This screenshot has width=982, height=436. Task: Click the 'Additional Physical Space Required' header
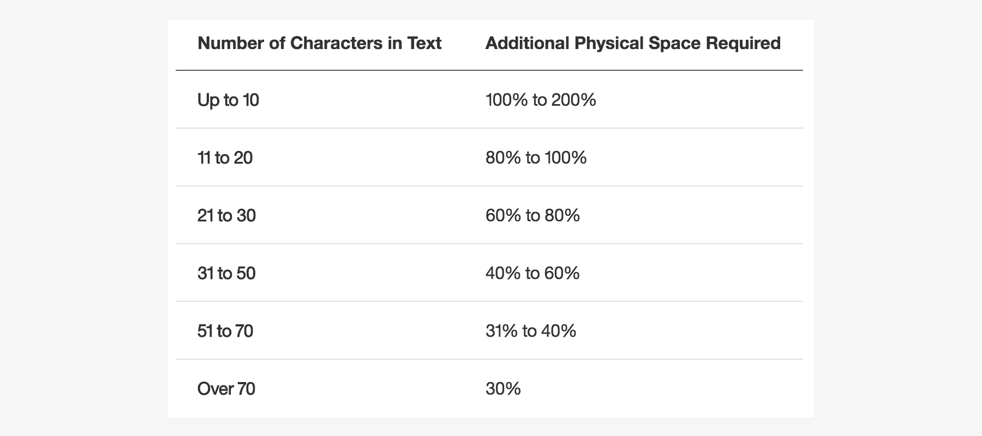point(633,43)
